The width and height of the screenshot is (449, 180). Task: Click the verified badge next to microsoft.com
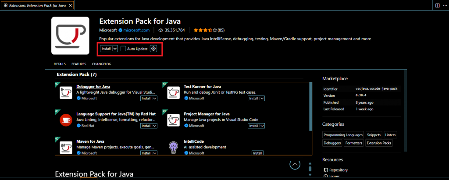pyautogui.click(x=121, y=30)
